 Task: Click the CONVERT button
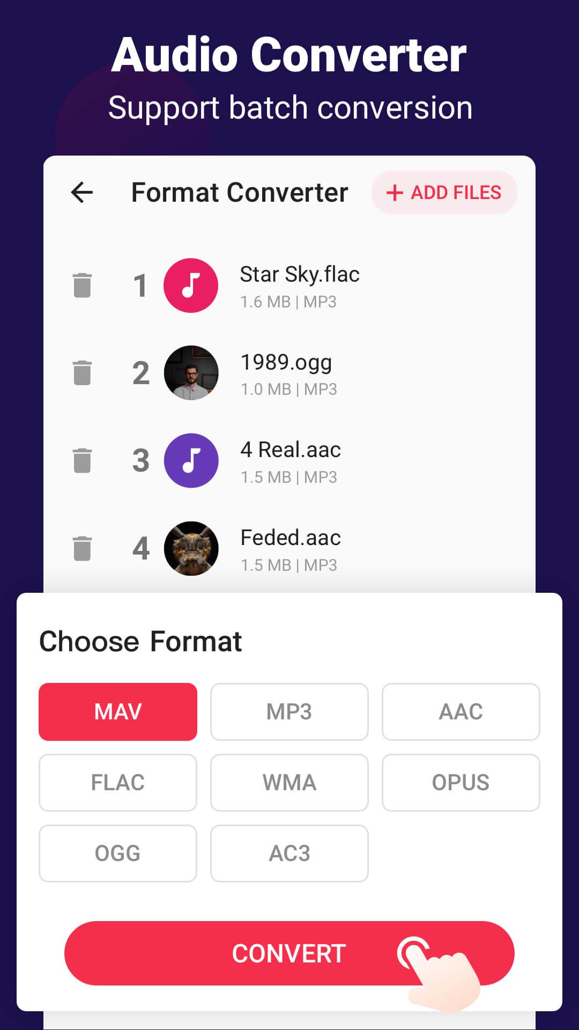(289, 953)
